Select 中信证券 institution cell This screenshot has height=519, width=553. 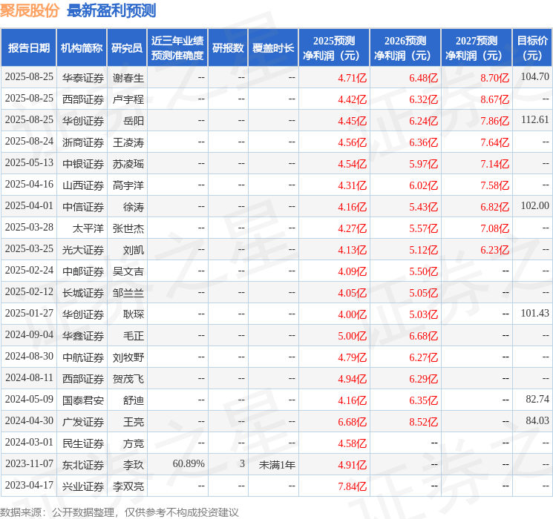click(83, 207)
